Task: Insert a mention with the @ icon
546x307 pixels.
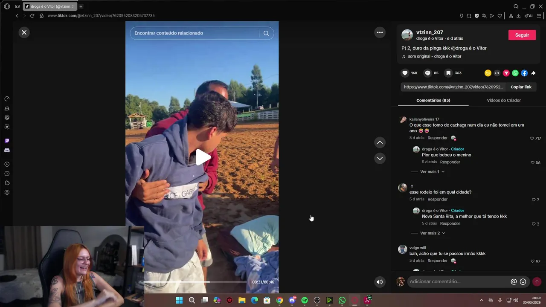Action: tap(514, 282)
